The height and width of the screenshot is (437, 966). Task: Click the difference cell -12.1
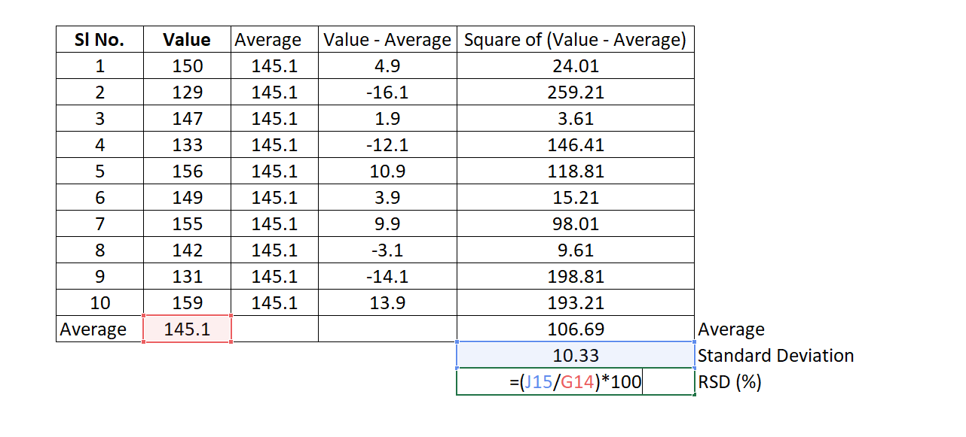387,144
